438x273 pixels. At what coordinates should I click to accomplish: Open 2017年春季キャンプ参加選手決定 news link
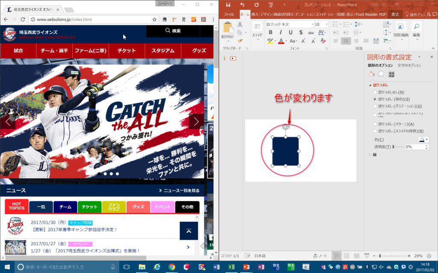click(74, 229)
